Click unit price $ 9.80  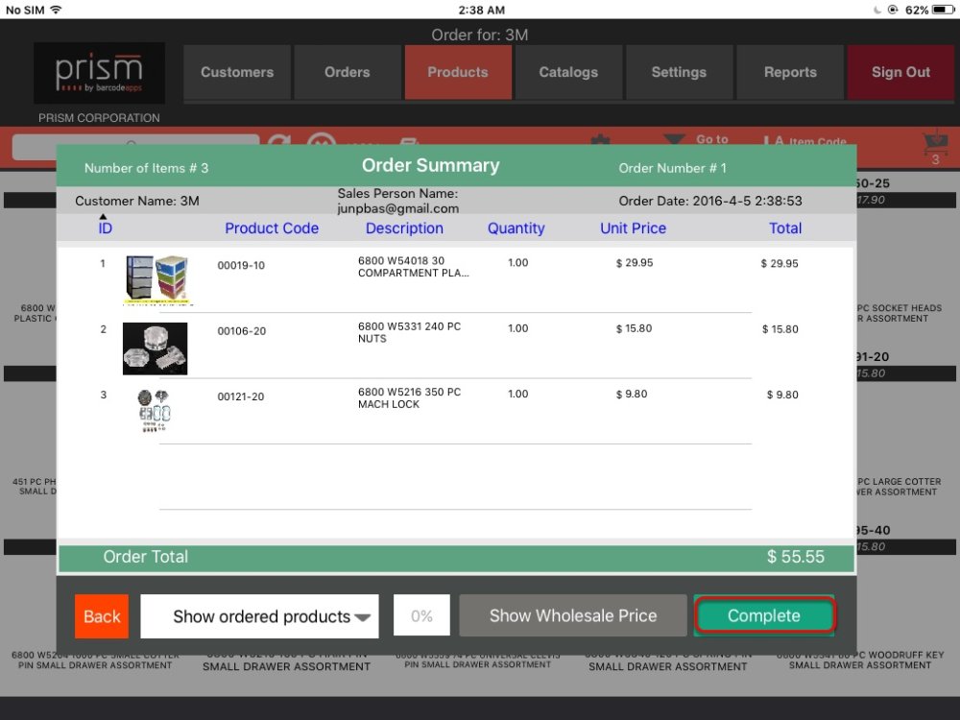click(632, 394)
